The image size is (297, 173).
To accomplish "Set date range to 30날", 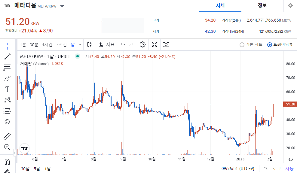I will click(25, 169).
